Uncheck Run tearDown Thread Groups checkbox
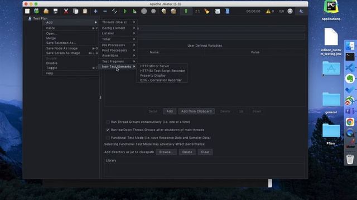 point(108,130)
